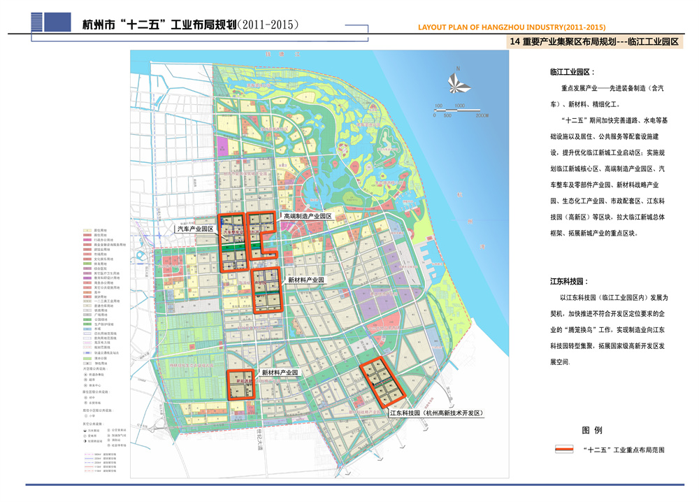
Task: Click the orange-outlined block left of upper 新材料产业园
Action: click(x=266, y=289)
